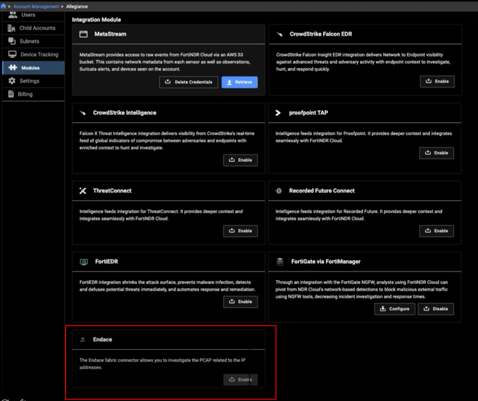Click the Users people icon
The width and height of the screenshot is (478, 401).
point(12,15)
